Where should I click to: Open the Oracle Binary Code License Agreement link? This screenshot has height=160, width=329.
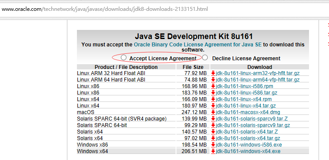click(198, 45)
